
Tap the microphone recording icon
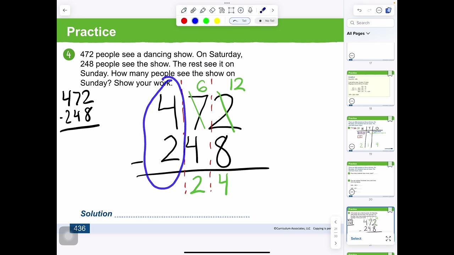click(x=250, y=10)
